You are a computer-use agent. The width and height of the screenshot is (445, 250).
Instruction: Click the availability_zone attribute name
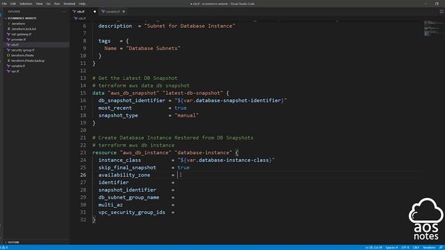coord(124,175)
